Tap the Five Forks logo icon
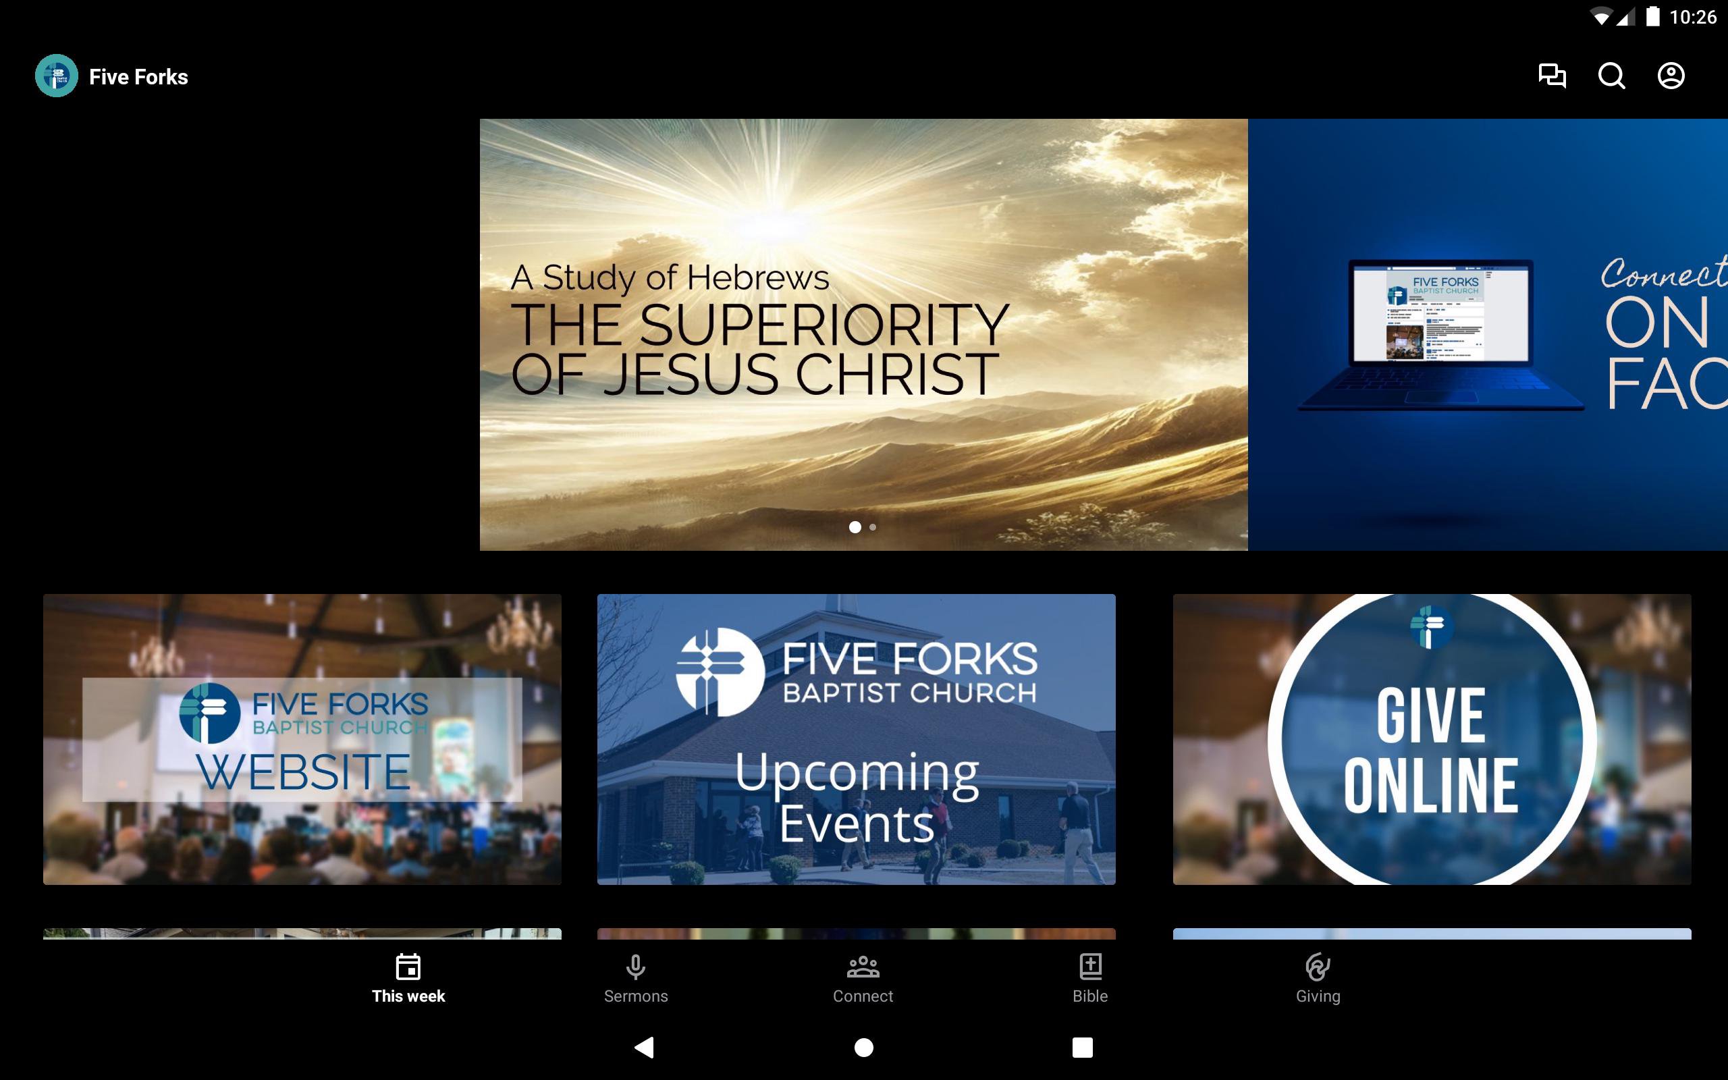The width and height of the screenshot is (1728, 1080). [x=57, y=76]
